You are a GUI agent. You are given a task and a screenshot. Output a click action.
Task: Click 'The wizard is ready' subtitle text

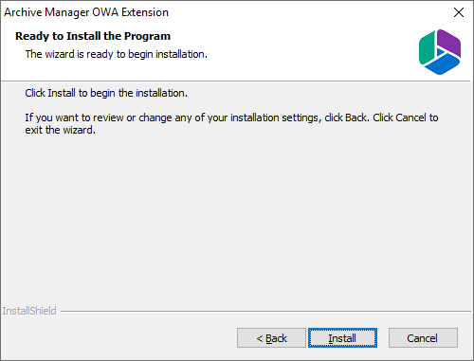(x=117, y=54)
